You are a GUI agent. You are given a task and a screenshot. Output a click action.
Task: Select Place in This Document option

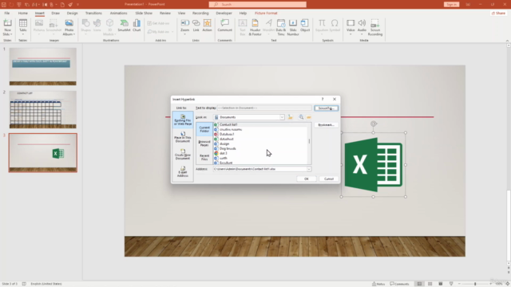coord(183,137)
